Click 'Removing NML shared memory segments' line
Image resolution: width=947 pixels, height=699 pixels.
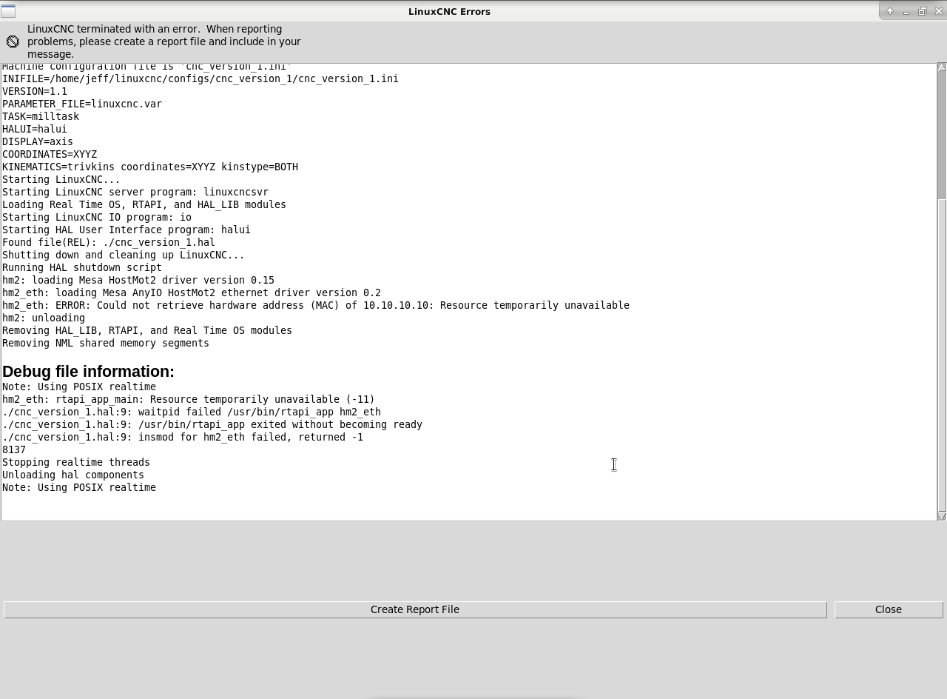106,343
